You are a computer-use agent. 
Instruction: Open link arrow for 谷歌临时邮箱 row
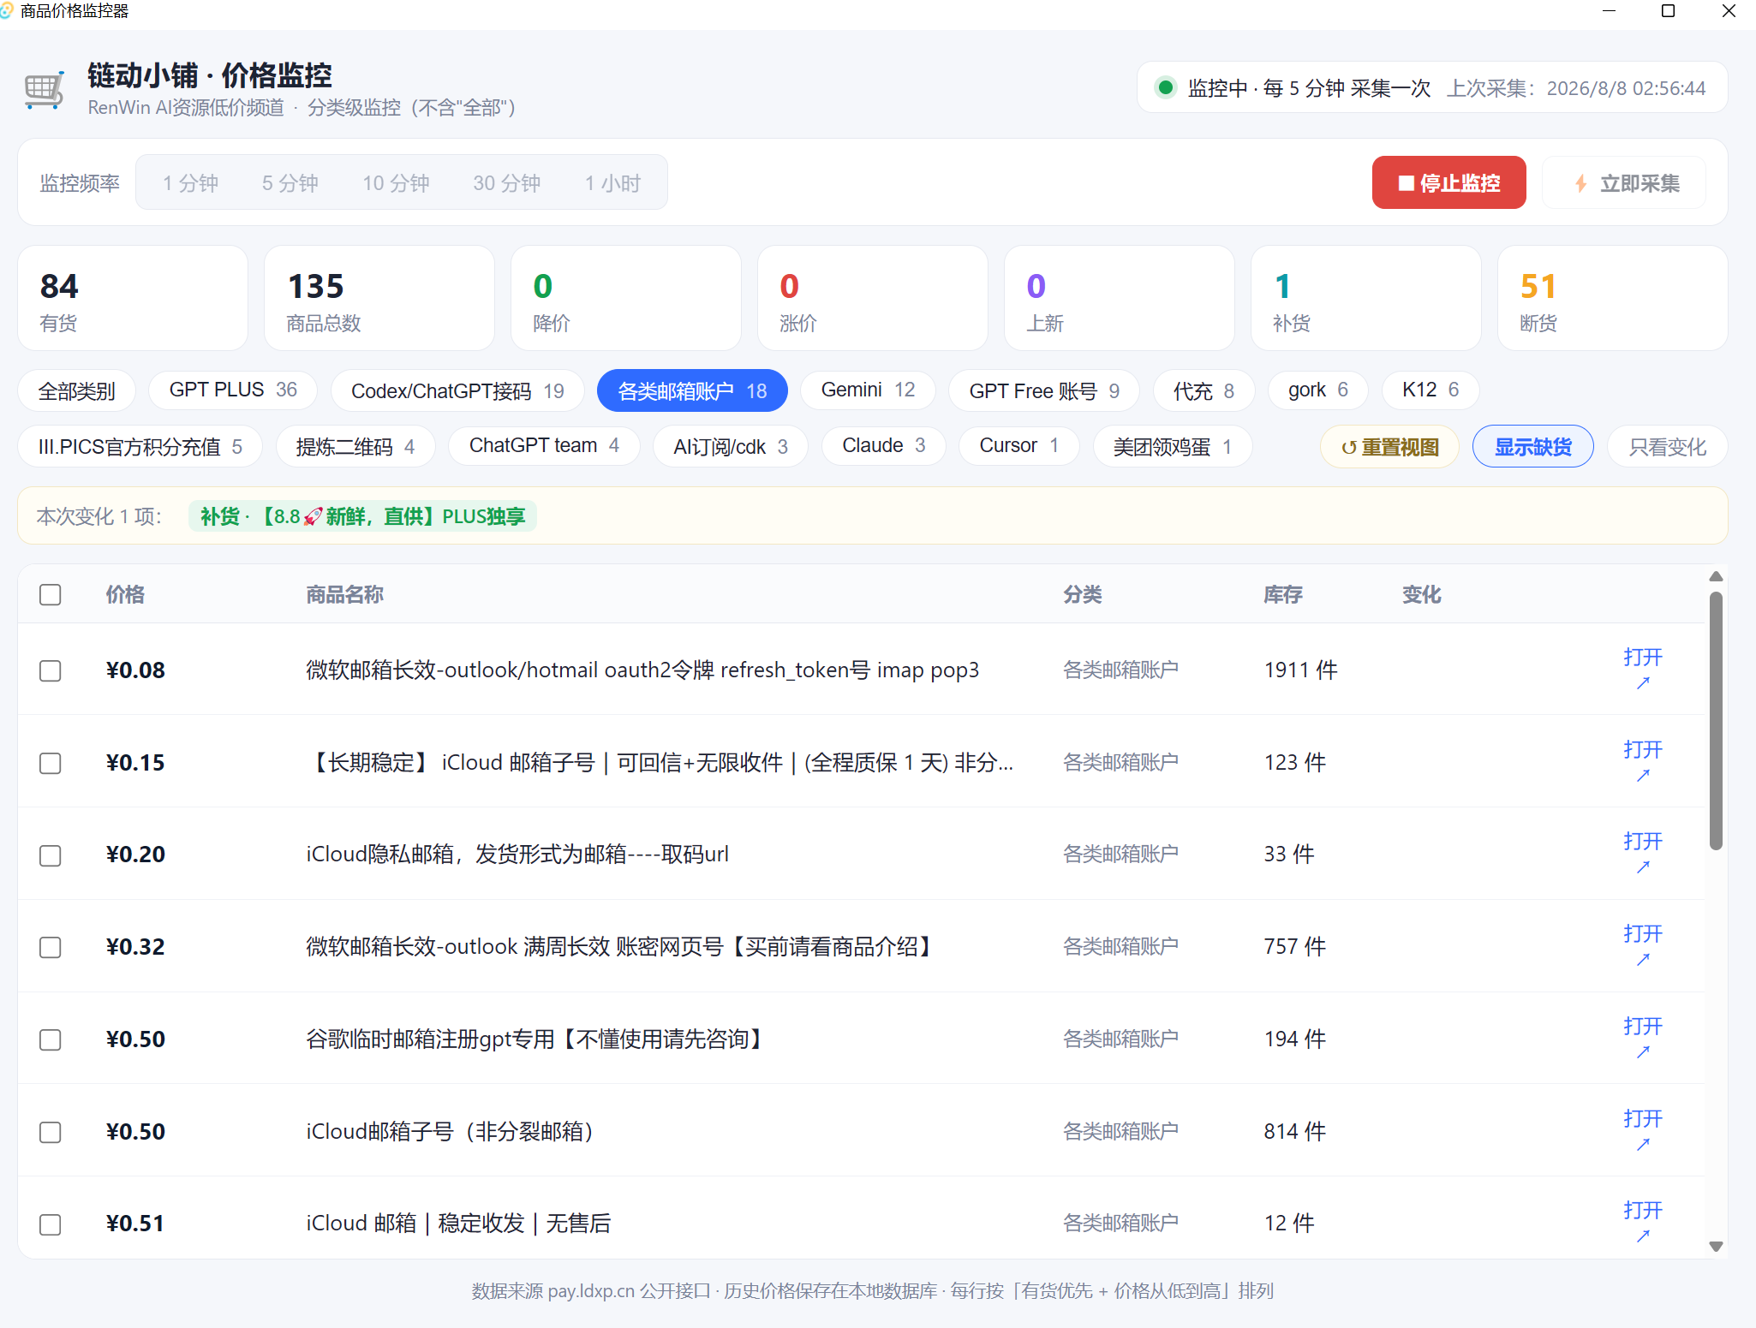[x=1642, y=1052]
